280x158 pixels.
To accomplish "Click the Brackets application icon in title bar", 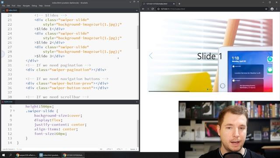I will (2, 3).
